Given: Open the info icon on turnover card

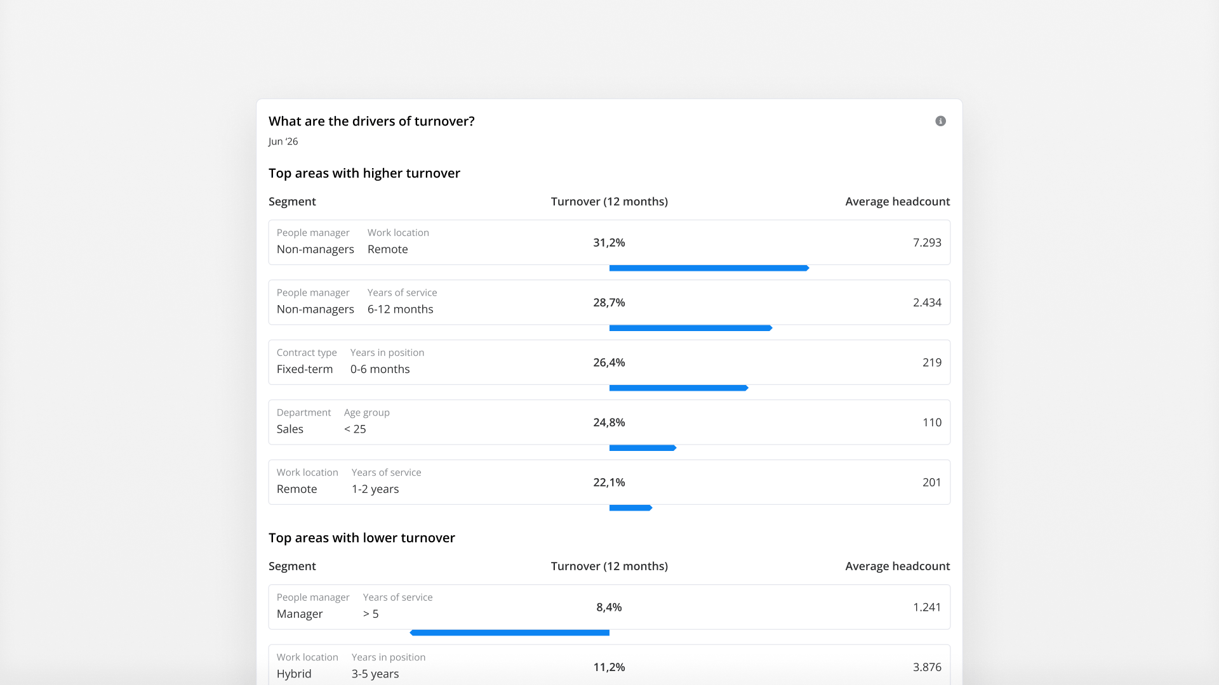Looking at the screenshot, I should pos(940,121).
